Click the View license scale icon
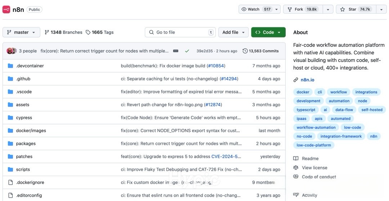The height and width of the screenshot is (201, 389). click(296, 168)
